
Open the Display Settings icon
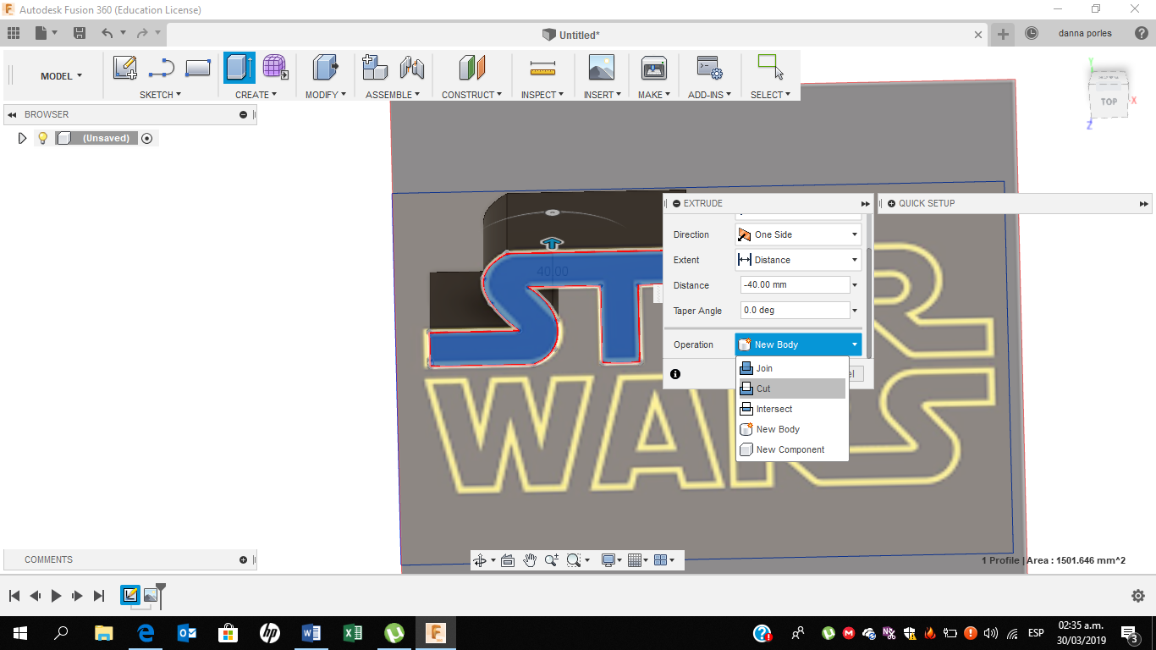tap(608, 560)
